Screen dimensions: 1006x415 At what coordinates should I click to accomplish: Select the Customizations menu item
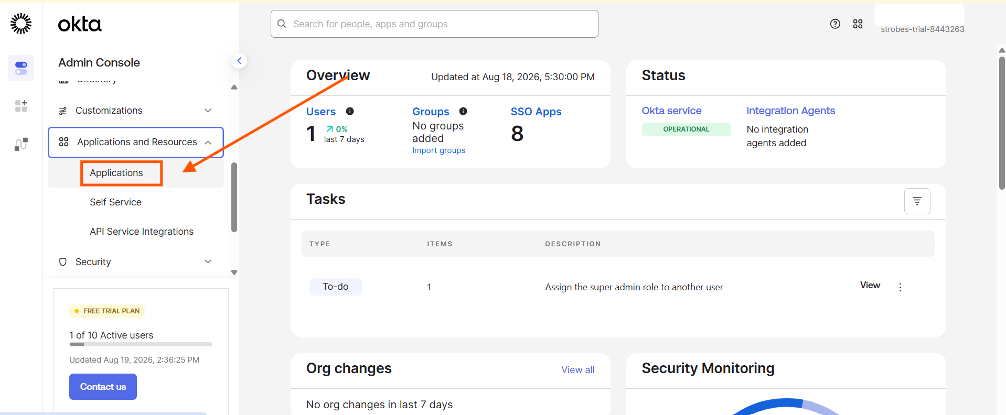(x=136, y=111)
